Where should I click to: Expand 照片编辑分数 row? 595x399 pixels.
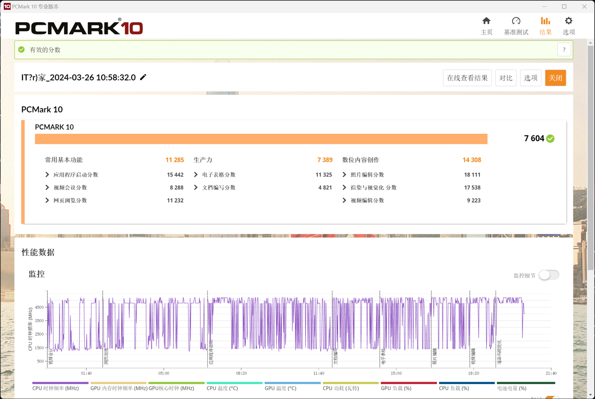tap(345, 175)
